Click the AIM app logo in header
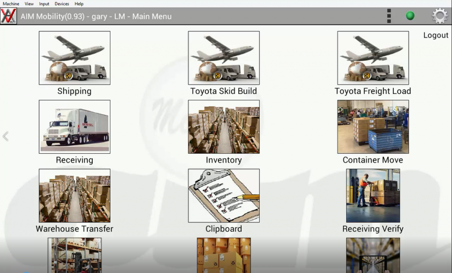The height and width of the screenshot is (273, 452). (9, 16)
